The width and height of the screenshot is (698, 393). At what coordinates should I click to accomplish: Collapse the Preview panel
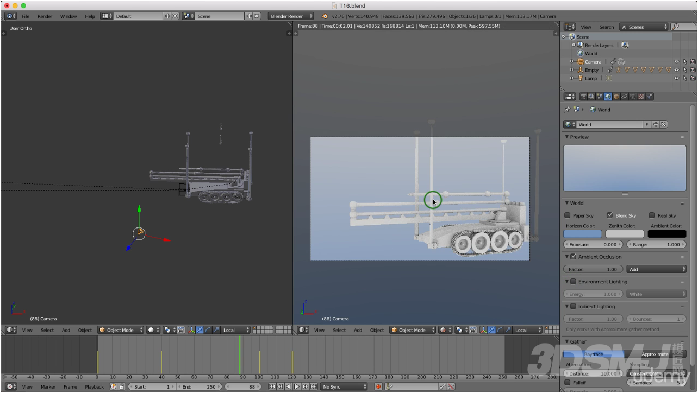pyautogui.click(x=567, y=137)
